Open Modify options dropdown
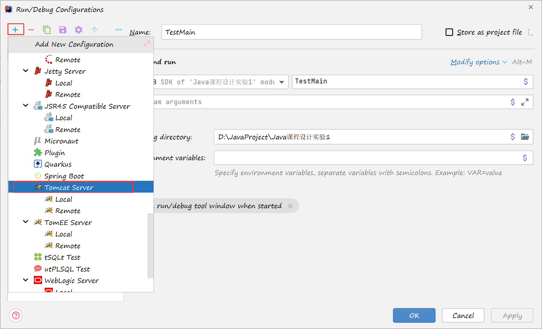 (x=479, y=62)
